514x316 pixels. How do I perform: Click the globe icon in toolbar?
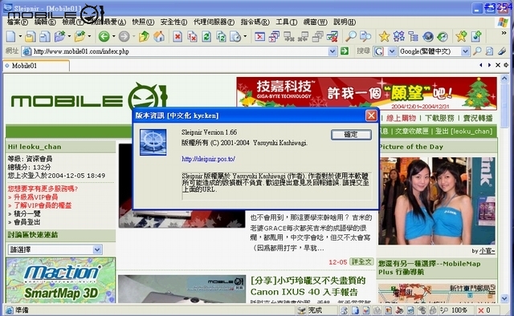(x=428, y=36)
